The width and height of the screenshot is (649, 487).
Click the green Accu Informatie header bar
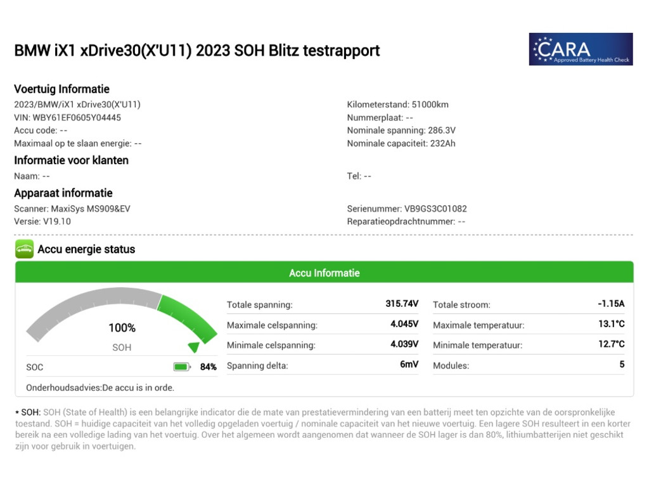324,273
